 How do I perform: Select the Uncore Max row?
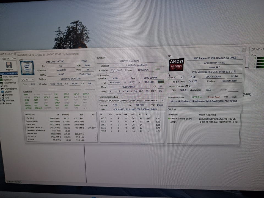coord(61,134)
